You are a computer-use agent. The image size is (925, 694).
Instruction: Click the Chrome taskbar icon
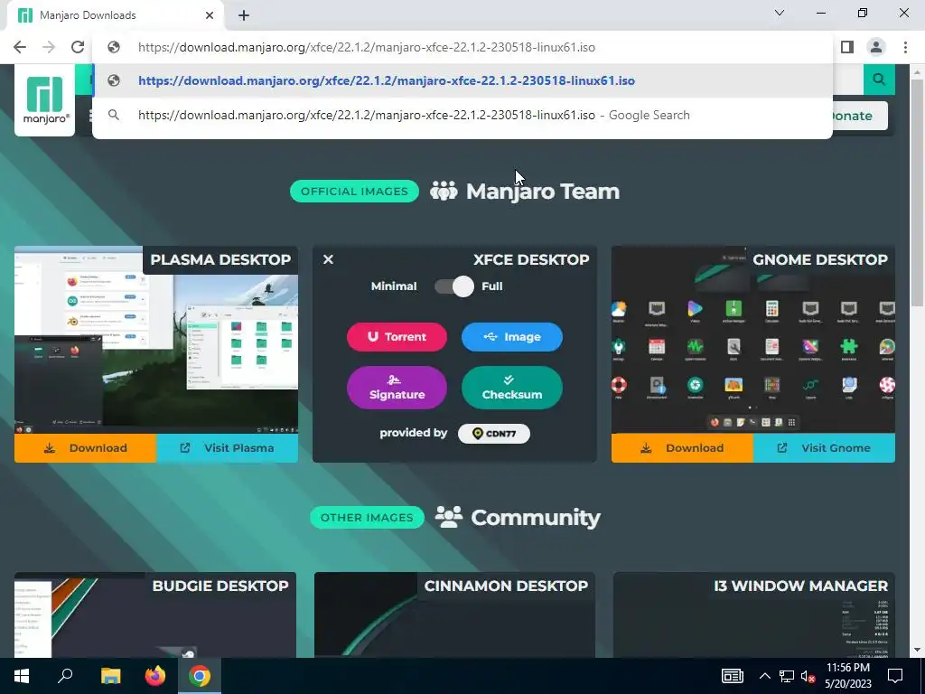200,676
